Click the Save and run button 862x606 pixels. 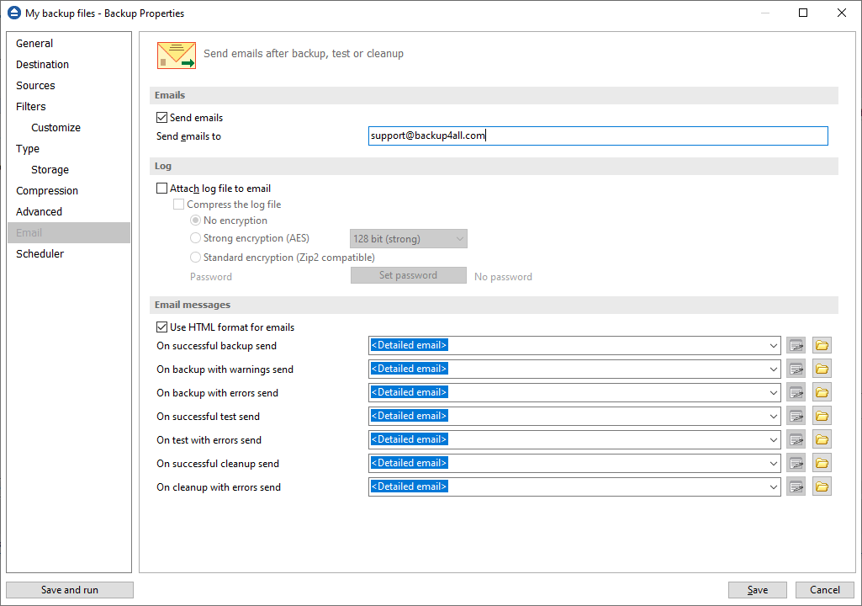pos(69,589)
